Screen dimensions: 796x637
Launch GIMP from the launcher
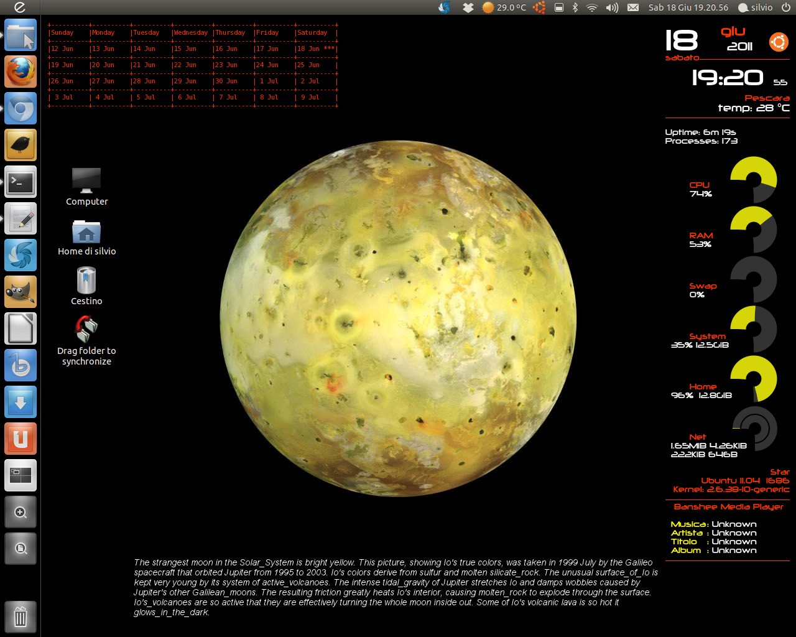pos(21,292)
